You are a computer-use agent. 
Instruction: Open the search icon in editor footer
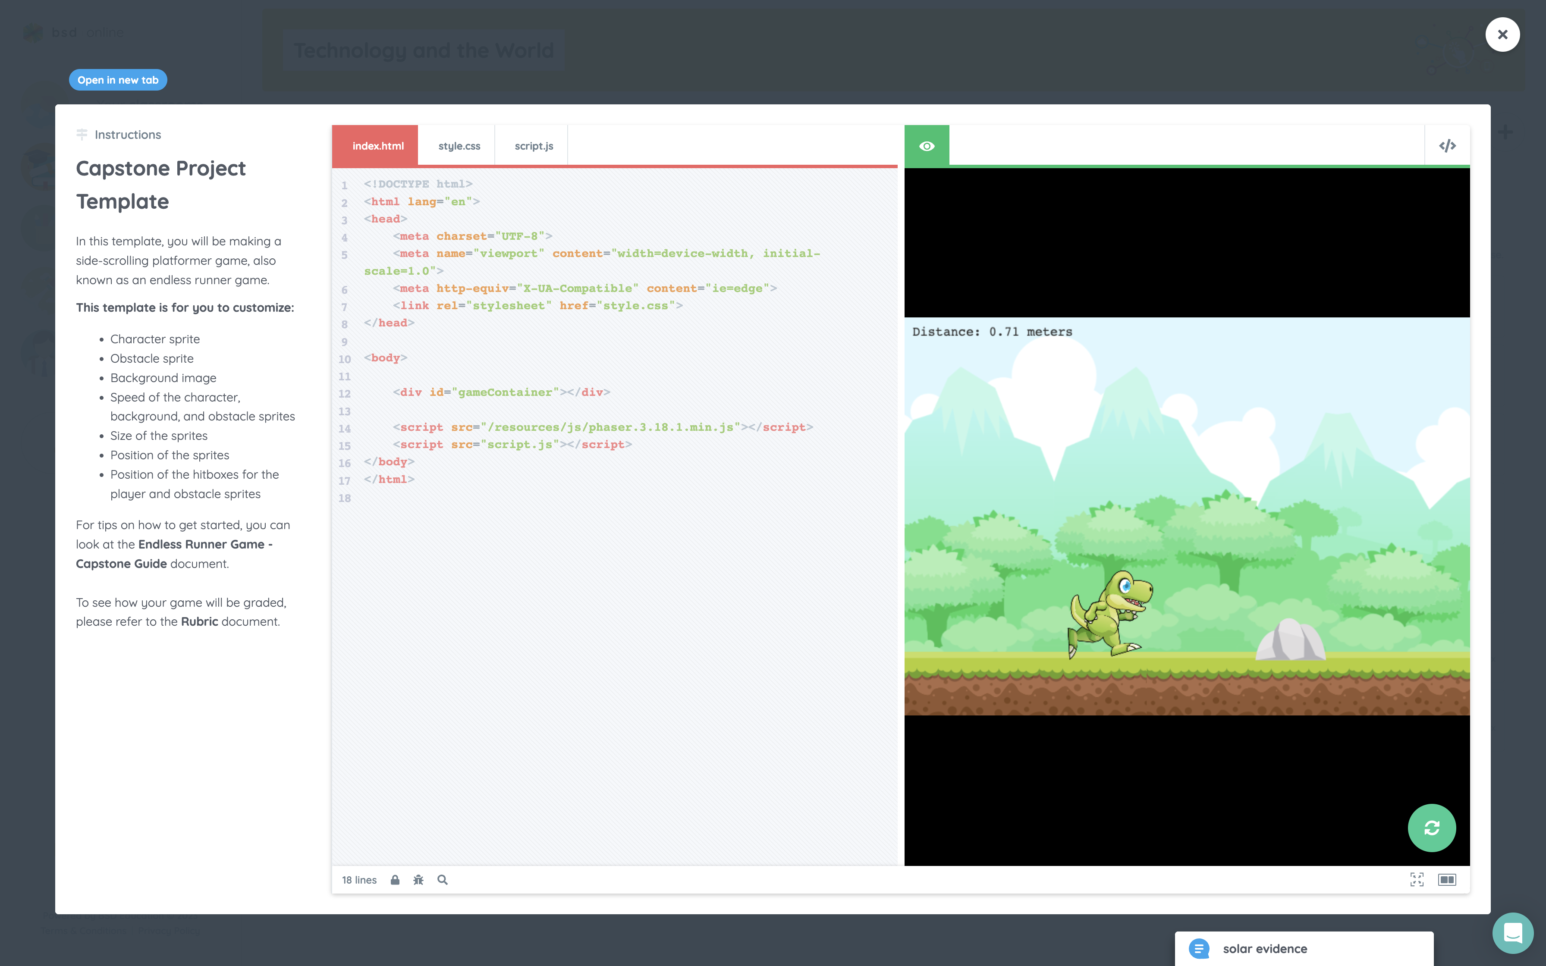pyautogui.click(x=442, y=880)
